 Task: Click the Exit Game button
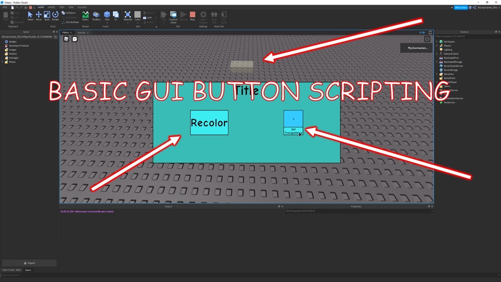tap(224, 17)
